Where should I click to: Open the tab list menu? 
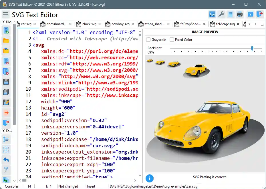262,24
